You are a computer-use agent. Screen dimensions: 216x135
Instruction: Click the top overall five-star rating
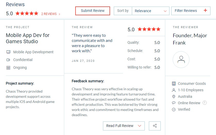(27, 13)
